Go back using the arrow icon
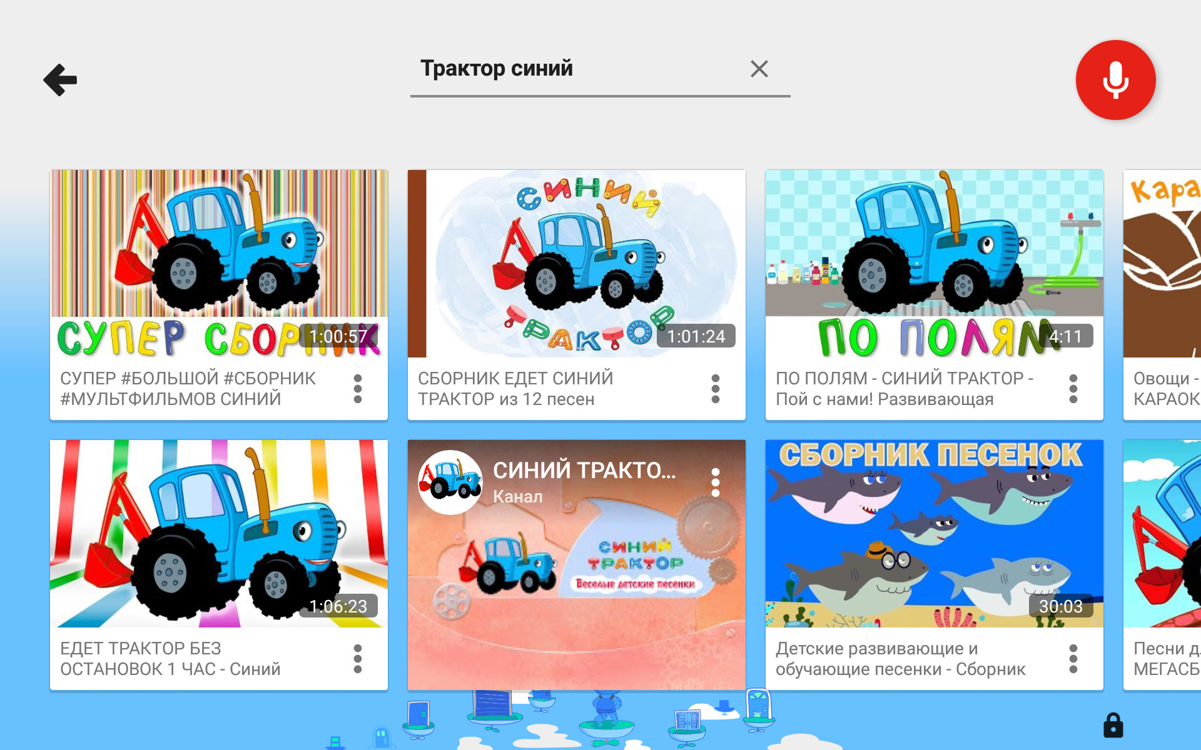This screenshot has height=750, width=1201. click(60, 80)
